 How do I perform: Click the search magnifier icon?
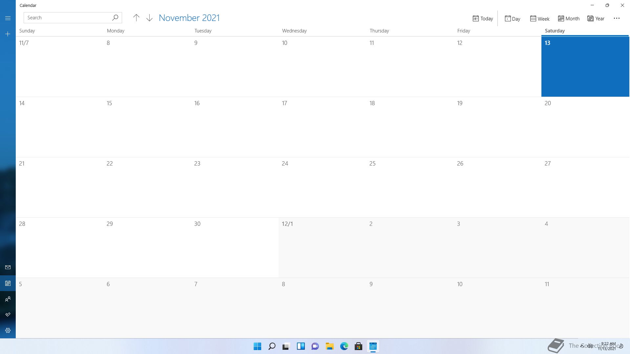pyautogui.click(x=115, y=18)
